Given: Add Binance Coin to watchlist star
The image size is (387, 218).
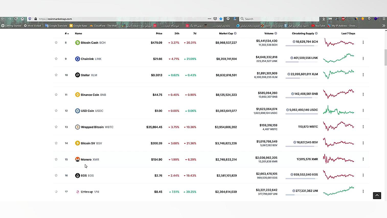Looking at the screenshot, I should 56,94.
